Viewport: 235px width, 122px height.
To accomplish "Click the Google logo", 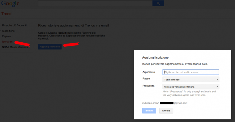I will point(10,3).
